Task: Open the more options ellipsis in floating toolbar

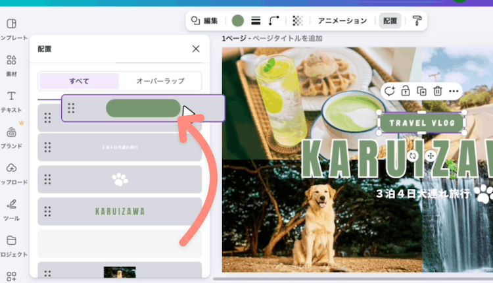Action: [x=454, y=91]
